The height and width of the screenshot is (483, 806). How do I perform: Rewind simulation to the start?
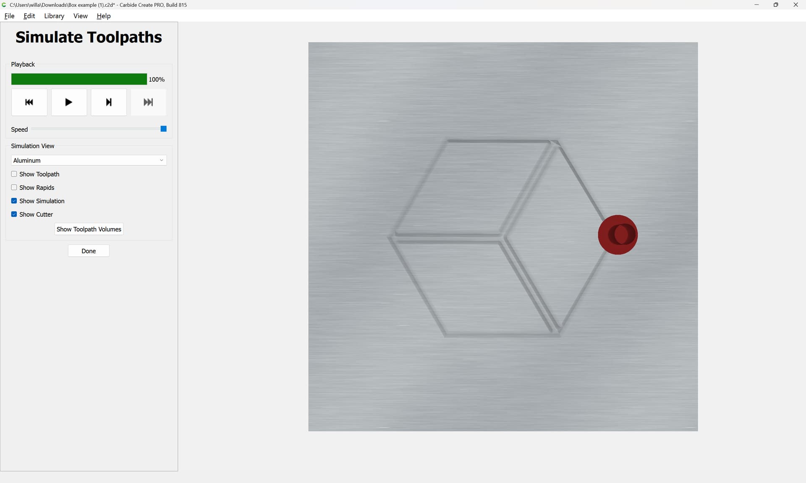[x=29, y=102]
